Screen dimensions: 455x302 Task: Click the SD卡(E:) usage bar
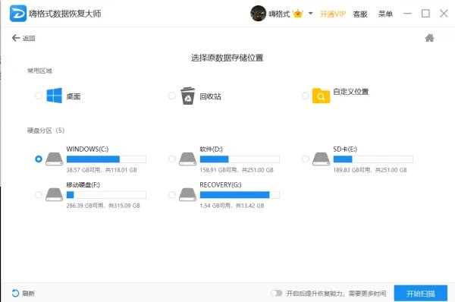[x=373, y=159]
